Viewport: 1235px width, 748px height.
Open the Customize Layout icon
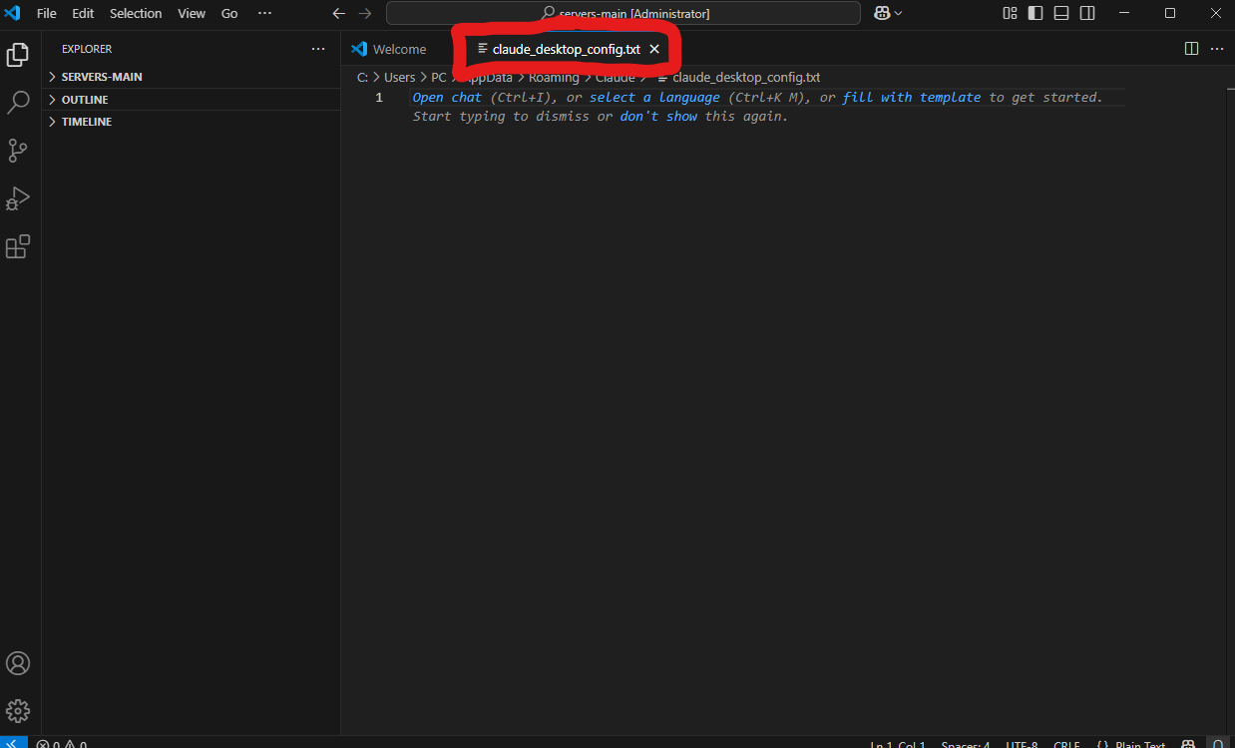coord(1011,13)
